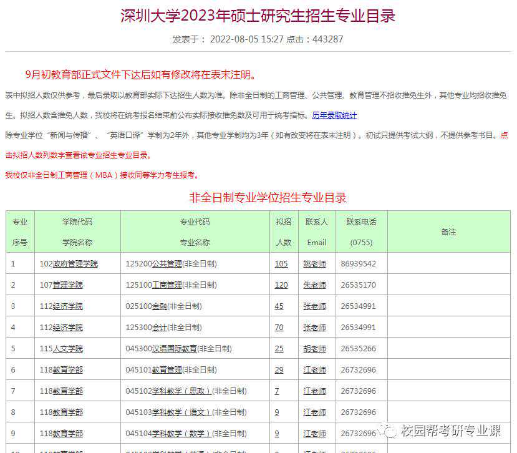Click the enrollment number 105
This screenshot has width=517, height=453.
tap(281, 264)
